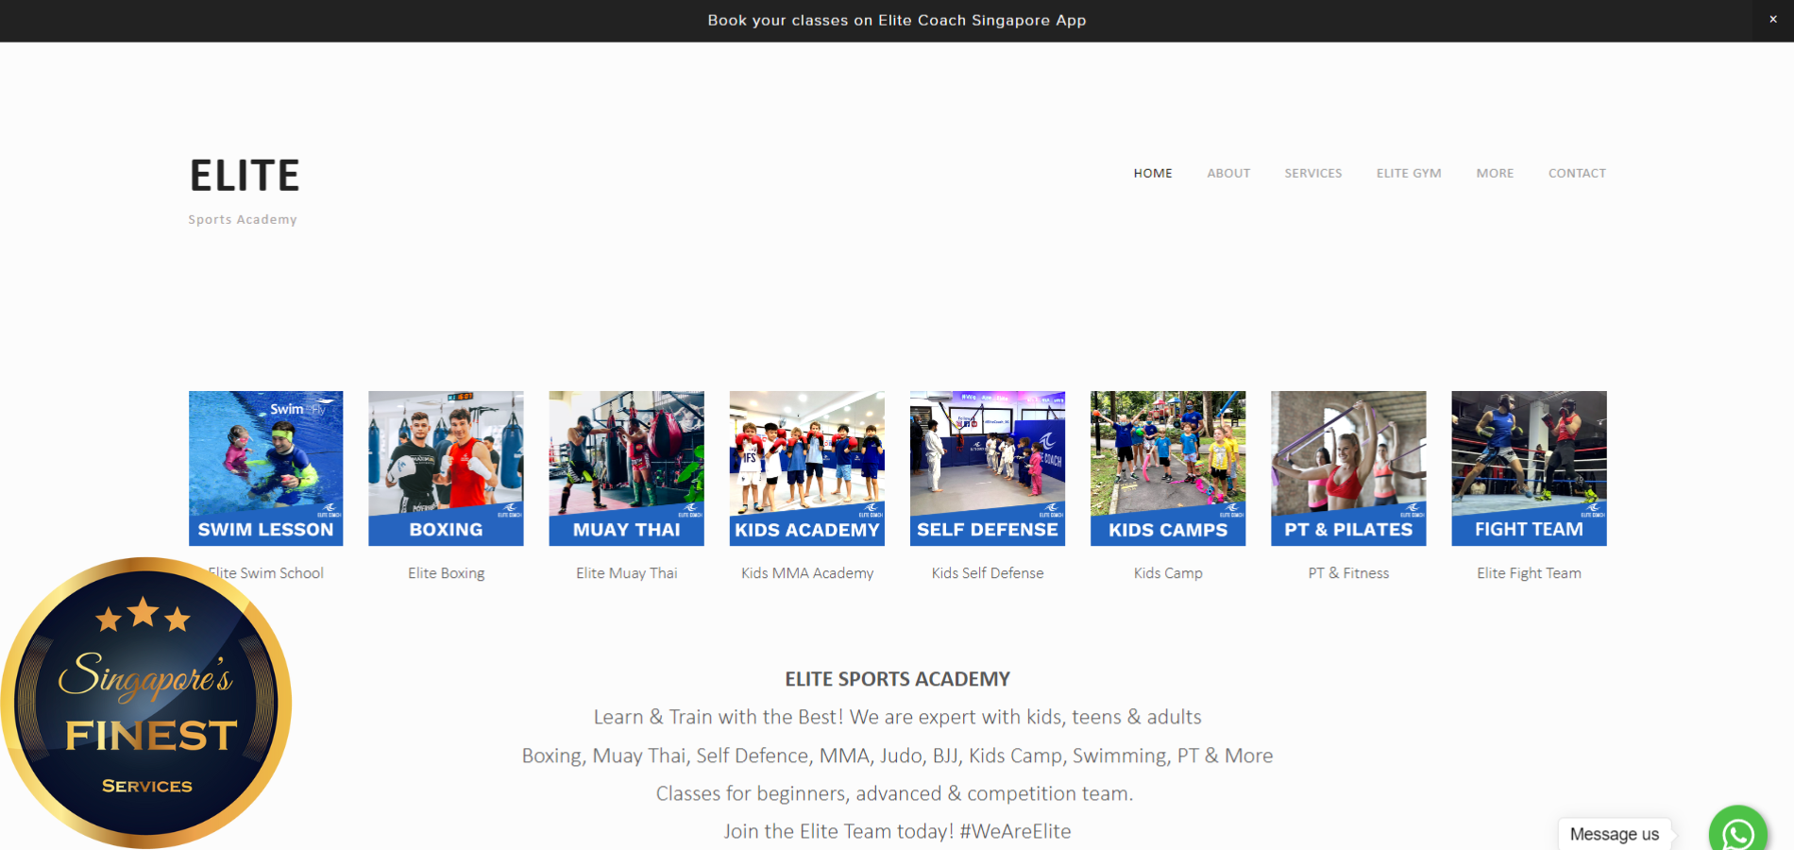Navigate to the Contact page
Image resolution: width=1794 pixels, height=850 pixels.
click(x=1576, y=174)
